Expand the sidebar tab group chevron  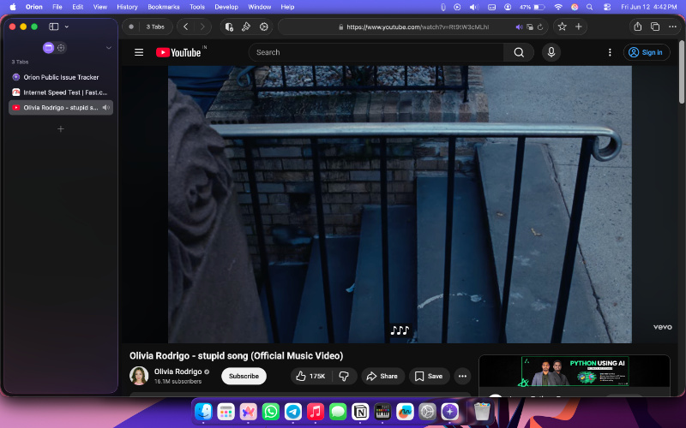click(109, 48)
